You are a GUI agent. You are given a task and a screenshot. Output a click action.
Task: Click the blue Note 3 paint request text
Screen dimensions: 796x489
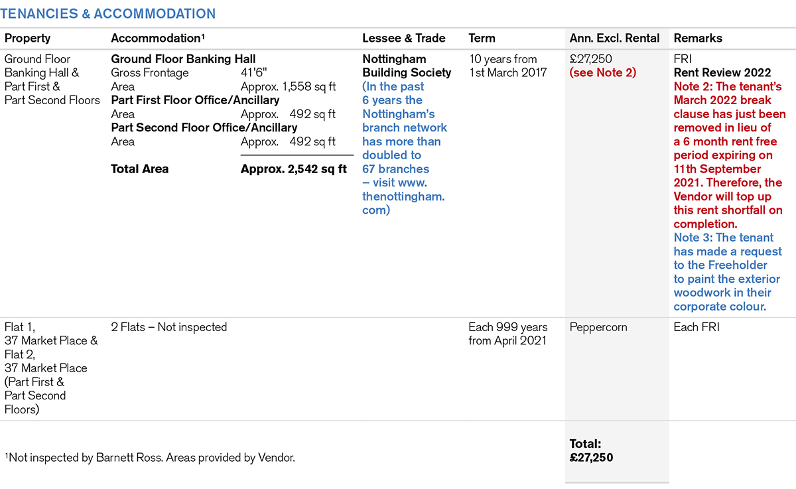[x=727, y=272]
